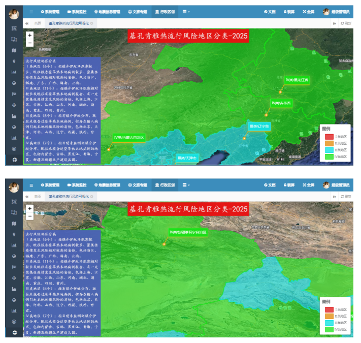Image resolution: width=361 pixels, height=343 pixels.
Task: Zoom in the lower window map
Action: (29, 208)
